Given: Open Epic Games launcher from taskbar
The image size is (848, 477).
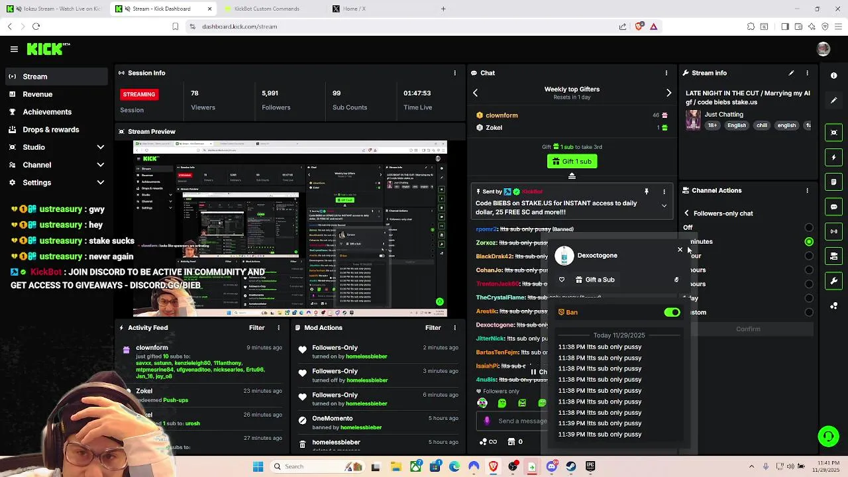Looking at the screenshot, I should click(590, 466).
